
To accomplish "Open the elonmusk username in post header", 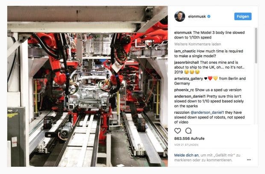I will coord(197,16).
